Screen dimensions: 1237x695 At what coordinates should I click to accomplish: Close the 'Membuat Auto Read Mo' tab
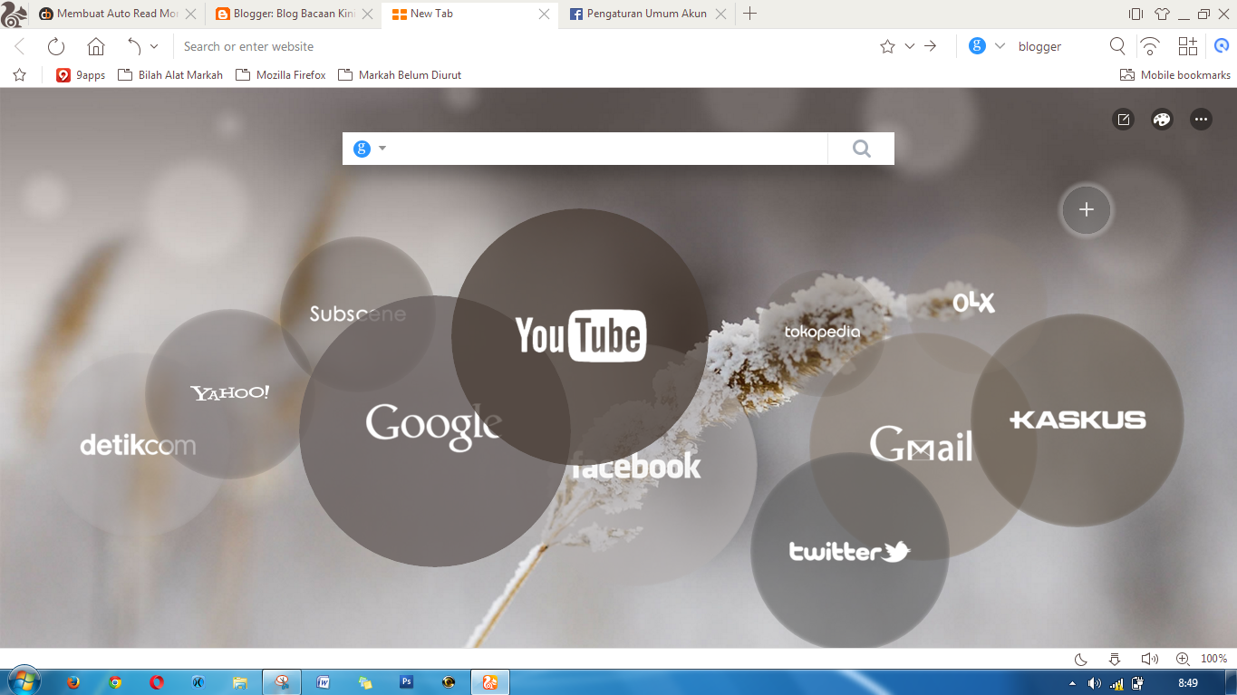pyautogui.click(x=190, y=14)
